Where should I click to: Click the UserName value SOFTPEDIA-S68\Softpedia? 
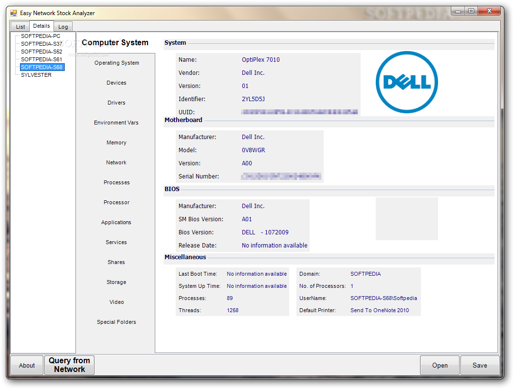384,298
